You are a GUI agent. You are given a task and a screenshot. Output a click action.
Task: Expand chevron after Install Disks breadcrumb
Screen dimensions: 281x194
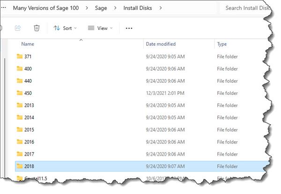[x=161, y=8]
